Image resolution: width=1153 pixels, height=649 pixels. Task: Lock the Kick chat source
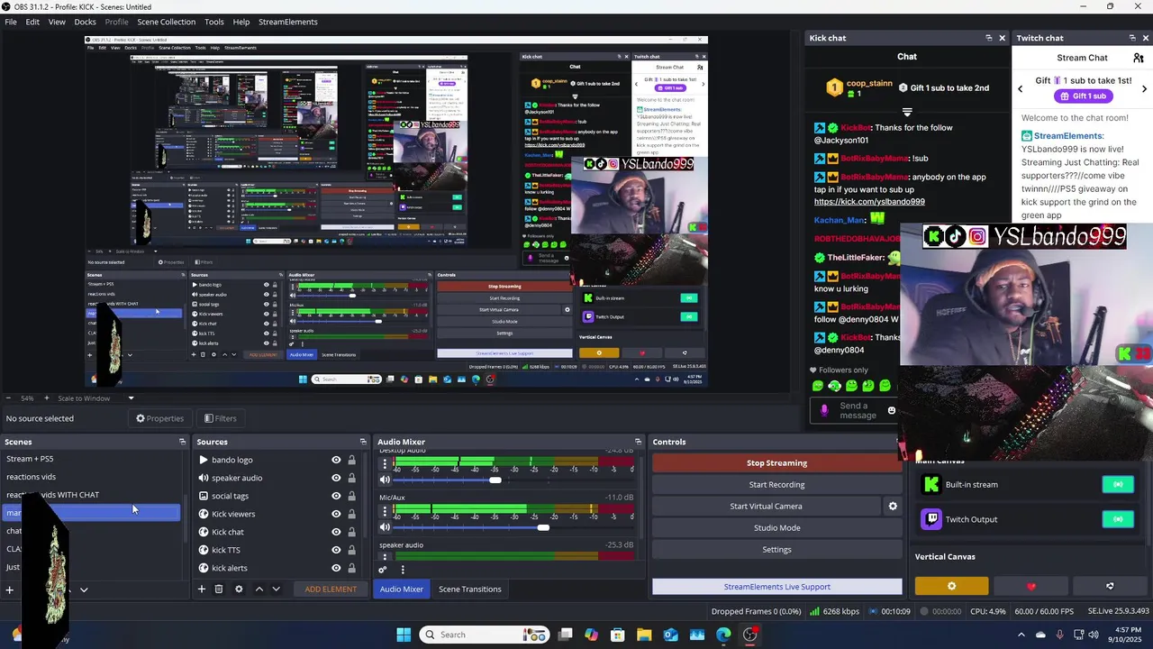351,532
